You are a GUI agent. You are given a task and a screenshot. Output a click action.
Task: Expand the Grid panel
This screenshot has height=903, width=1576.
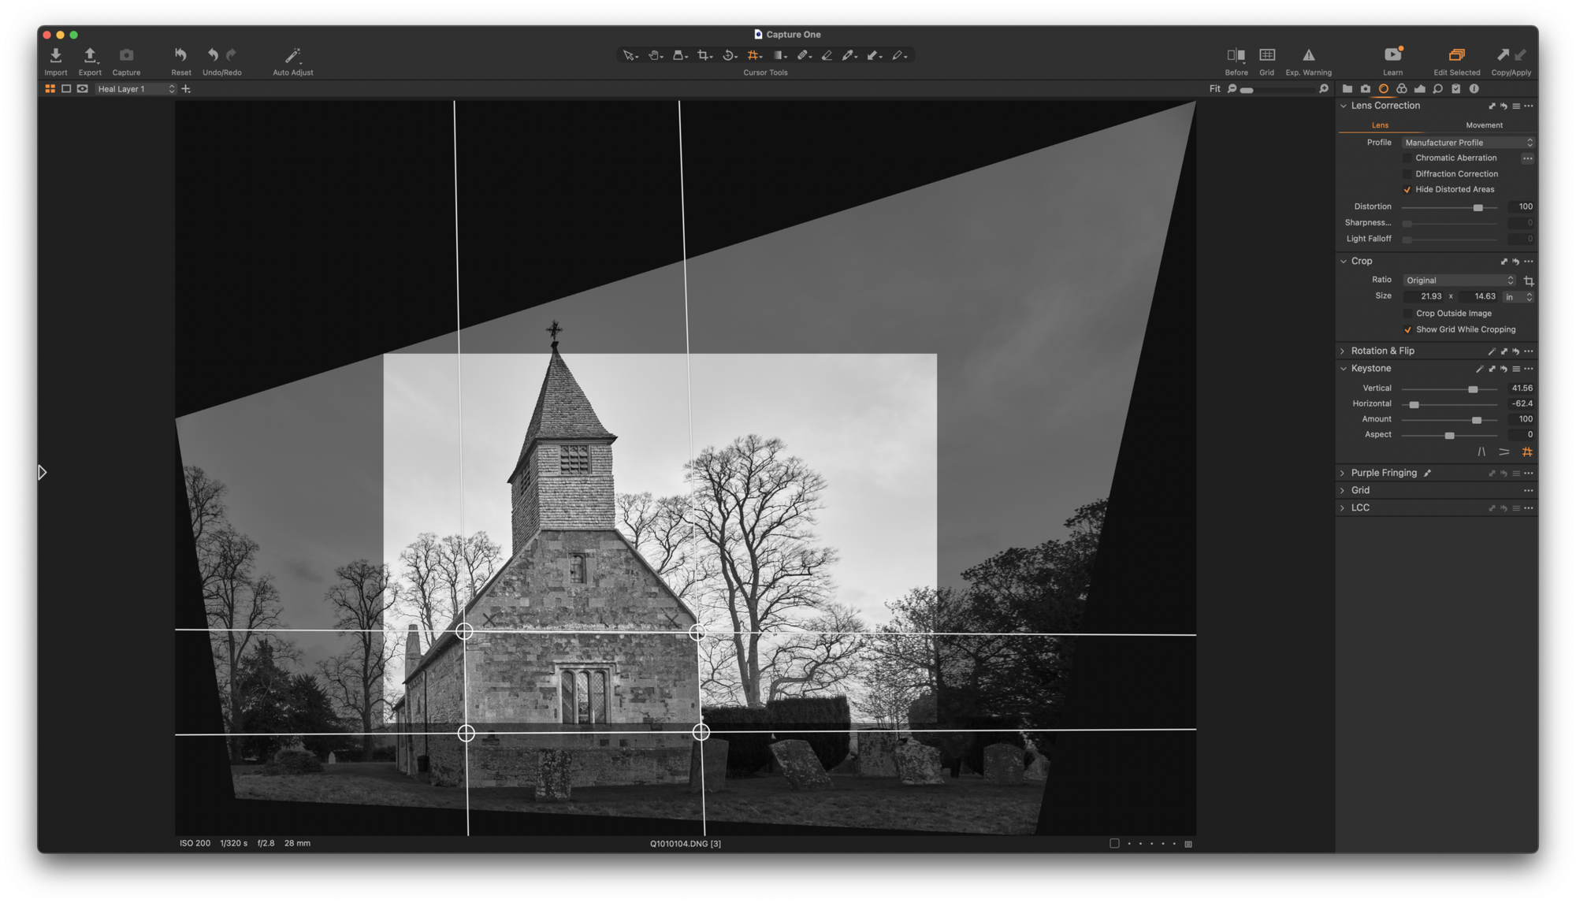click(1343, 491)
